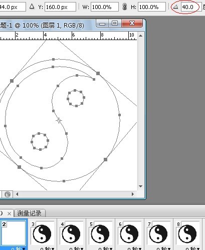
Task: Click the horizontal scrollbar right arrow
Action: [x=133, y=194]
